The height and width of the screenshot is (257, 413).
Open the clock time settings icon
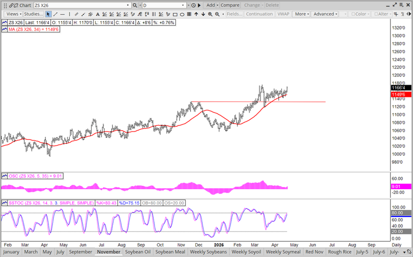[193, 5]
